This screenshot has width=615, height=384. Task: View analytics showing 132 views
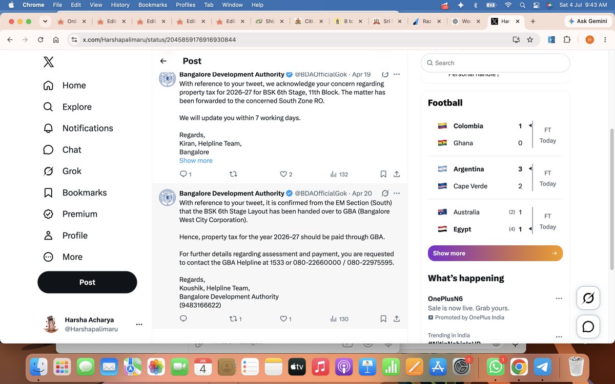coord(339,174)
